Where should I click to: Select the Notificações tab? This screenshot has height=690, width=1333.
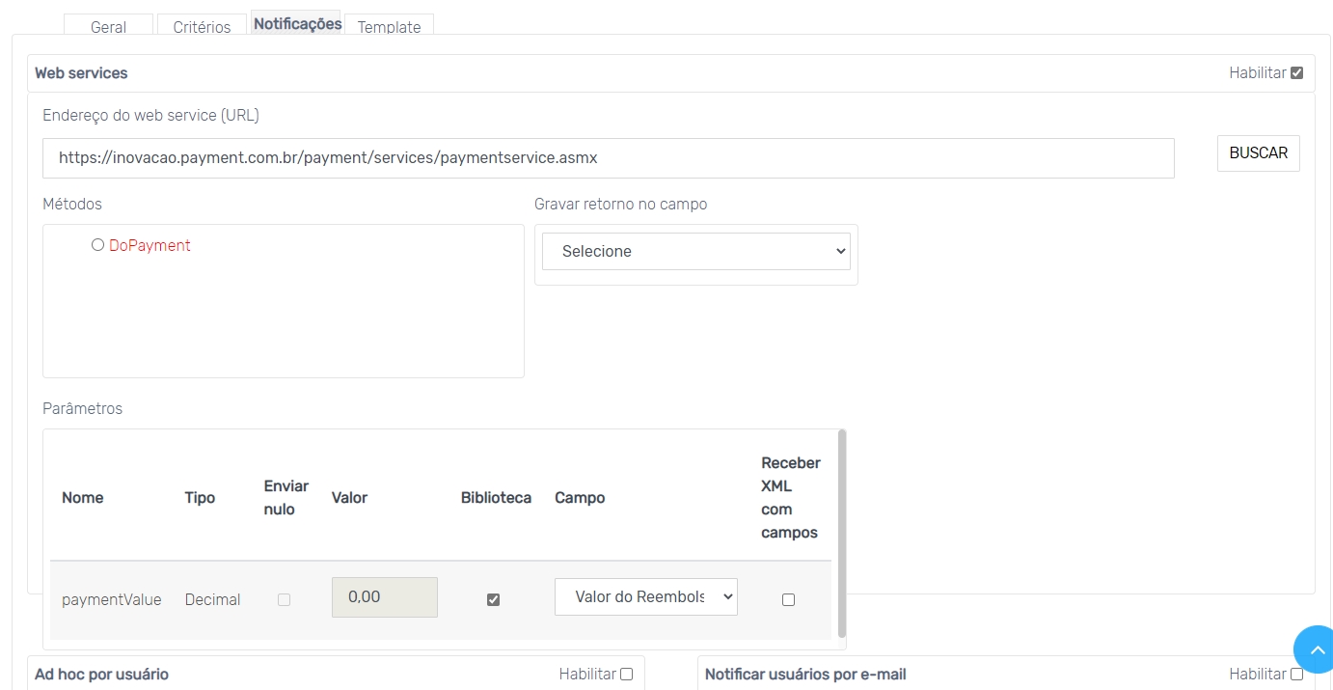point(297,24)
